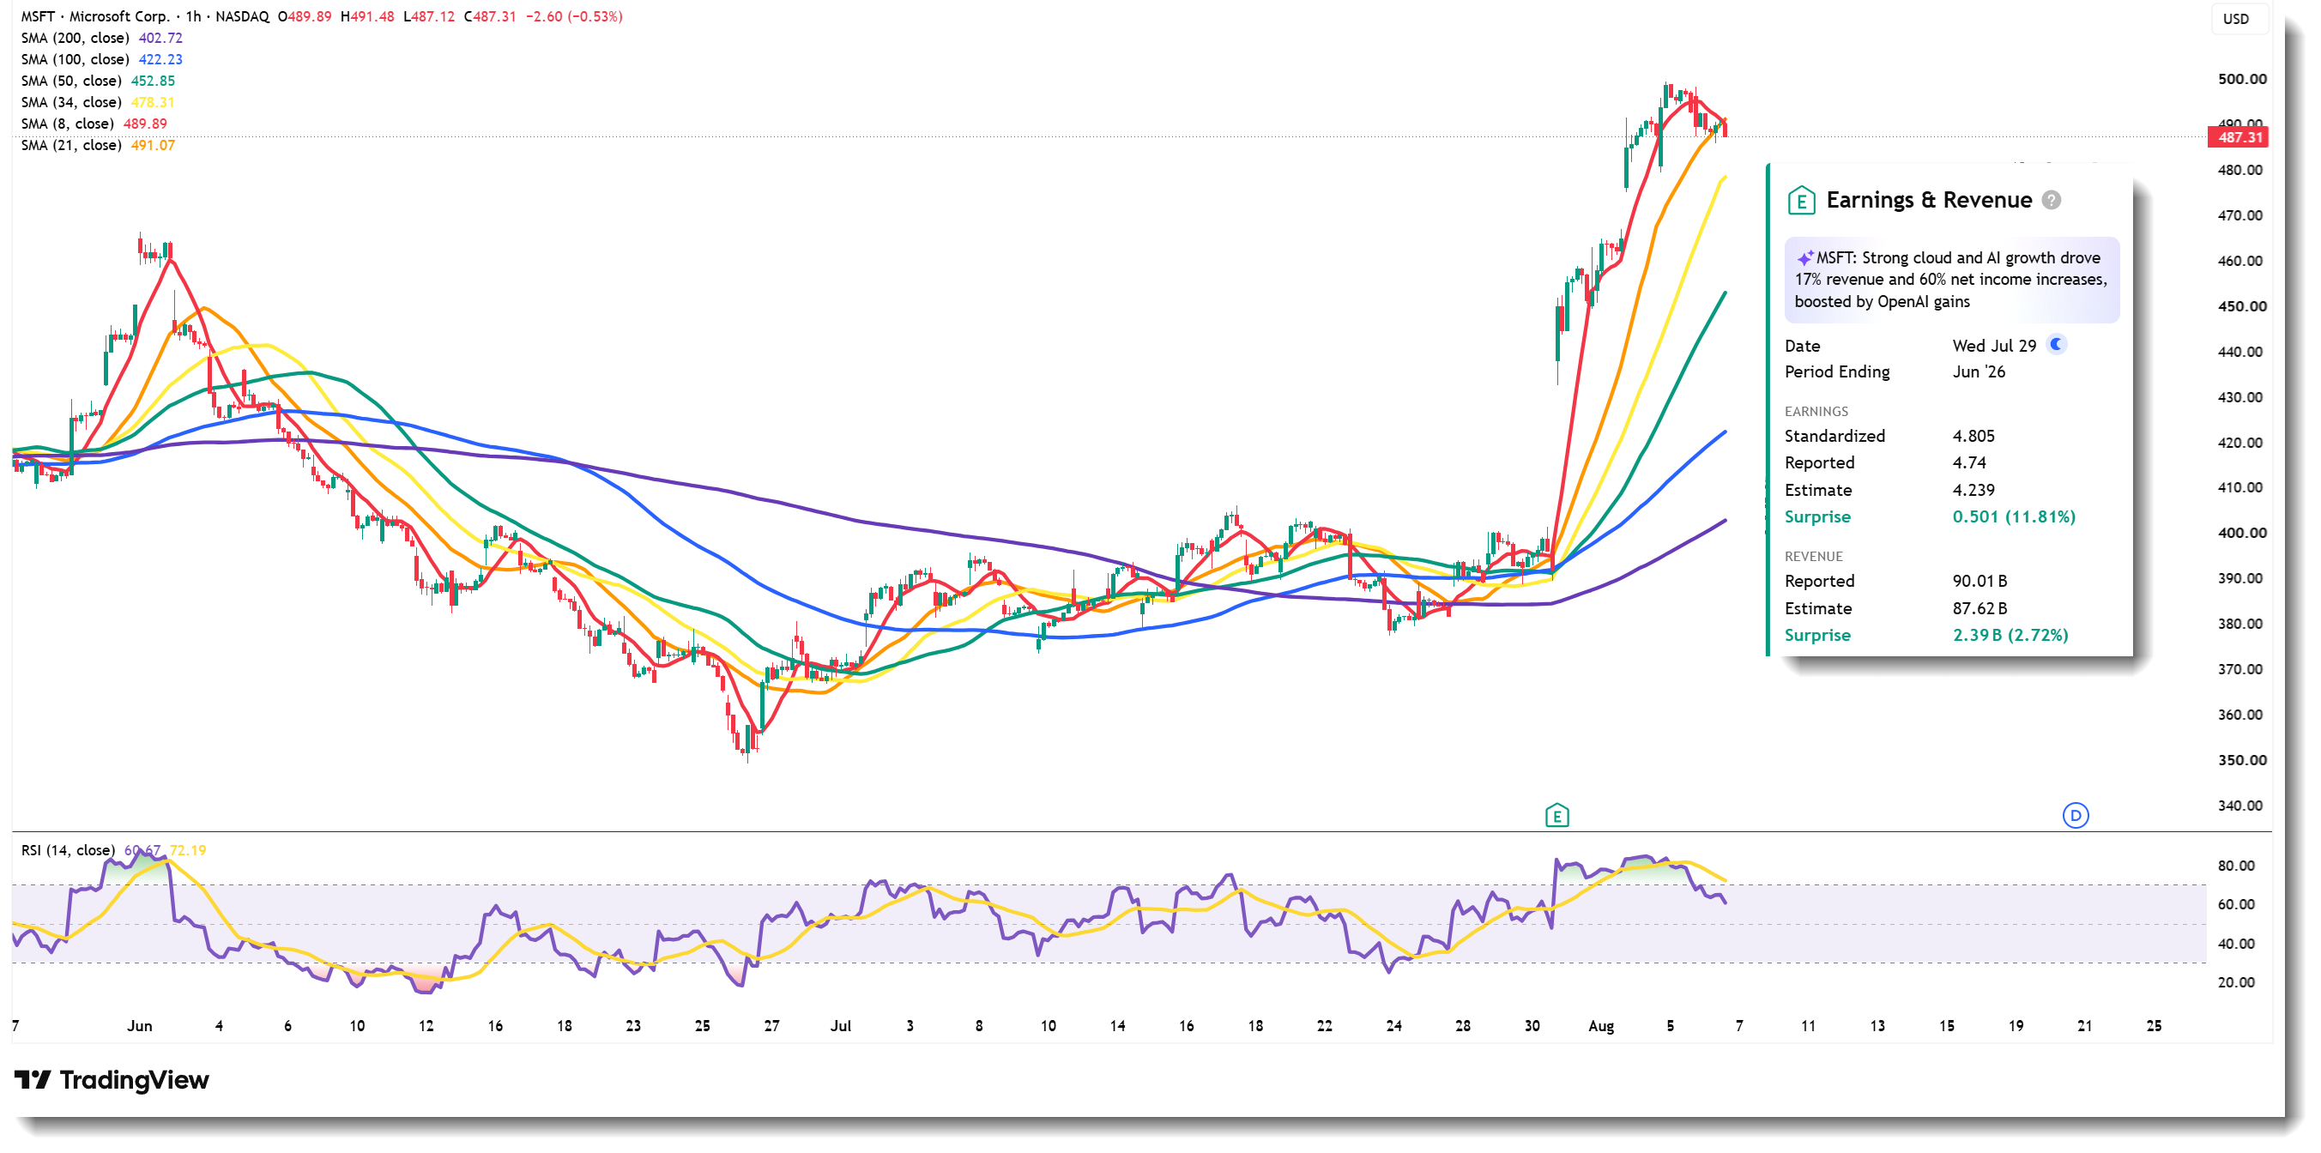2321x1153 pixels.
Task: Click the TradingView logo
Action: click(x=112, y=1079)
